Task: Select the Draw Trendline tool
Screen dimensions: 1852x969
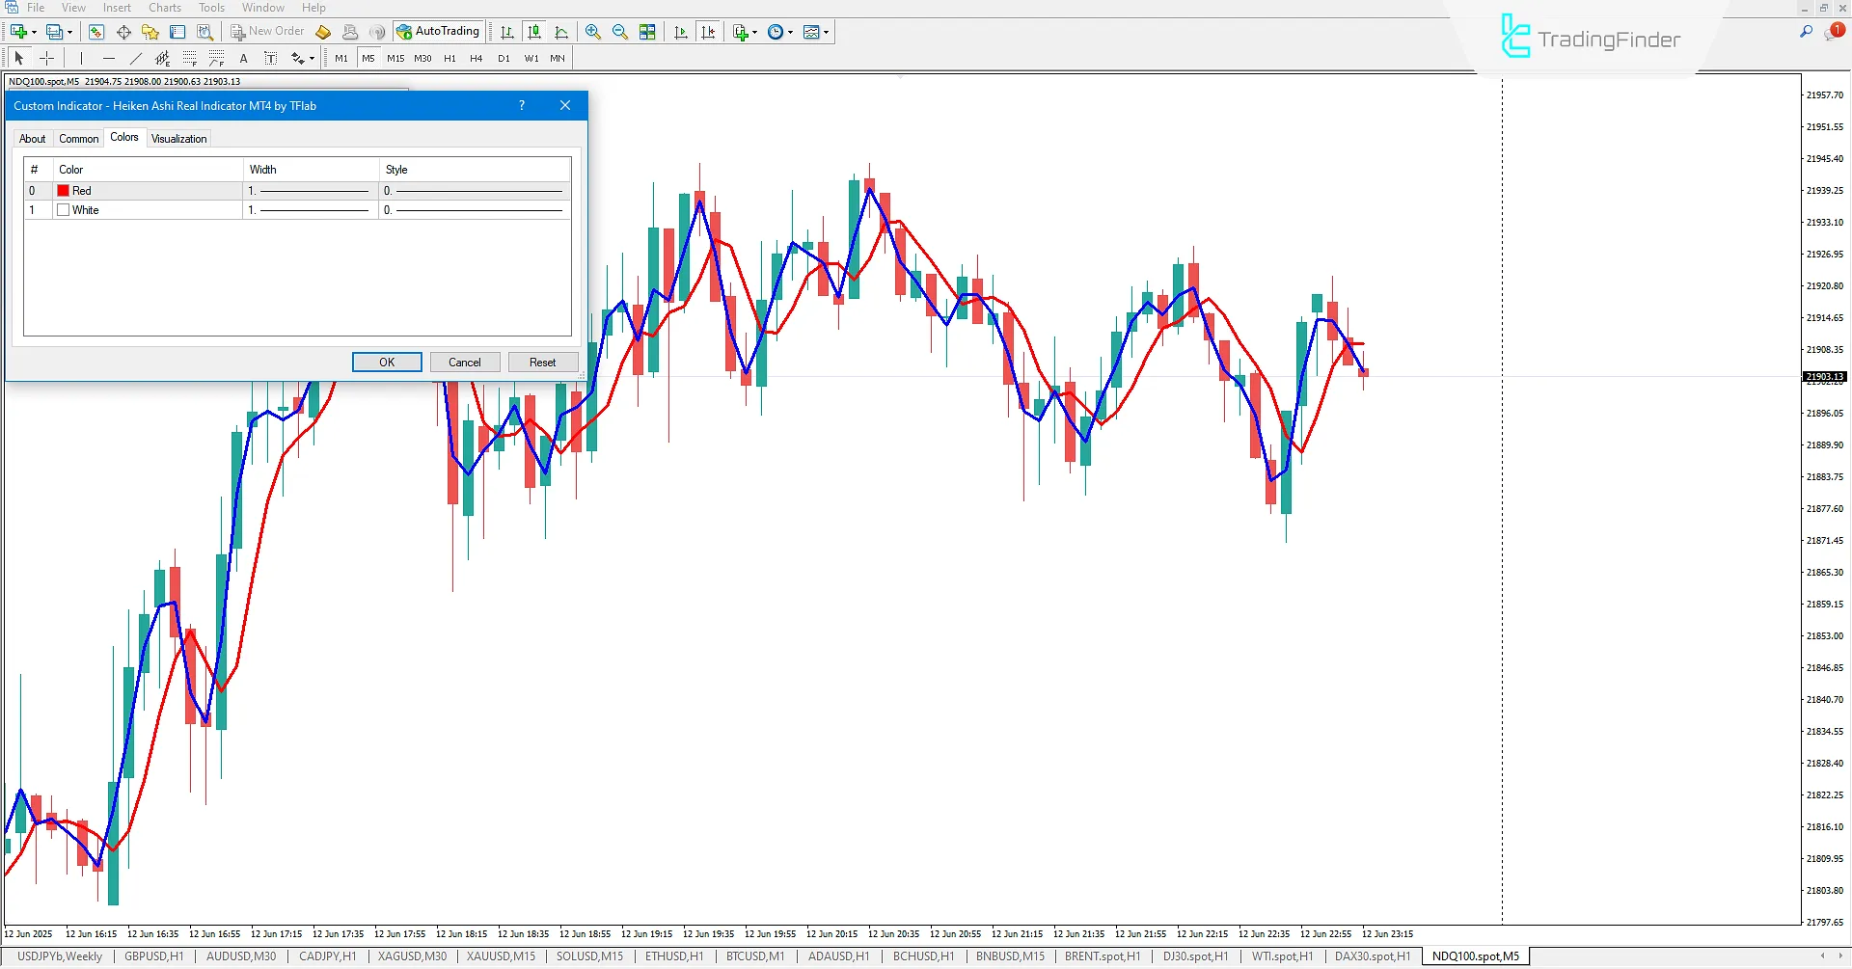Action: (135, 58)
